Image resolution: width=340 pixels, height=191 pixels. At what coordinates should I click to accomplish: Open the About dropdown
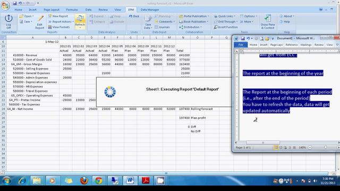pos(287,16)
